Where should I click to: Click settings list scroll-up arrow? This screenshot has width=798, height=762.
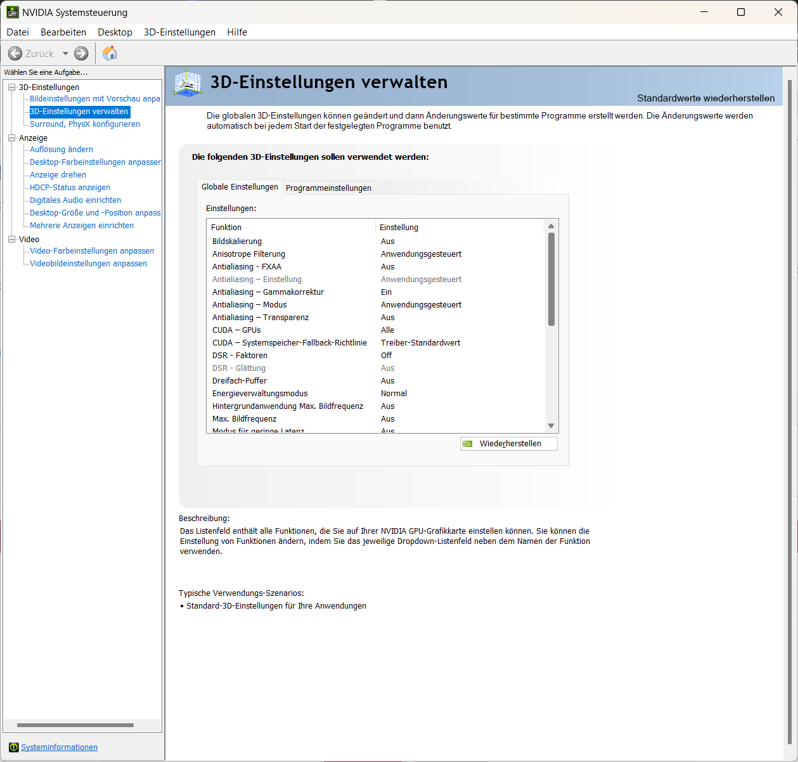tap(551, 226)
